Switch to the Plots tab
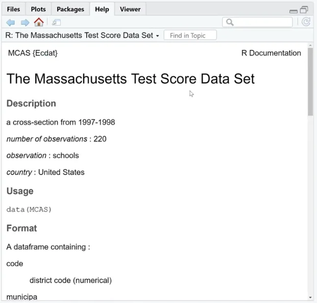 (x=38, y=9)
